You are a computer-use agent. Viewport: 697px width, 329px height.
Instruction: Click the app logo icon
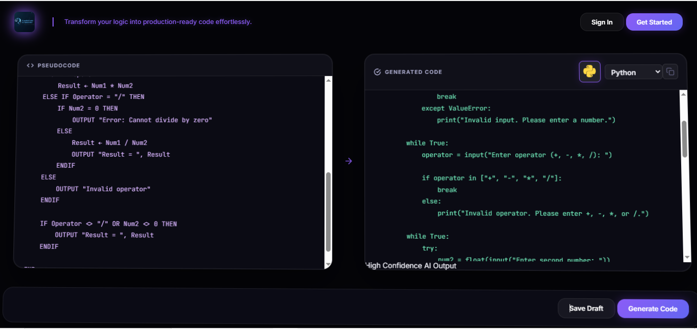pos(24,22)
